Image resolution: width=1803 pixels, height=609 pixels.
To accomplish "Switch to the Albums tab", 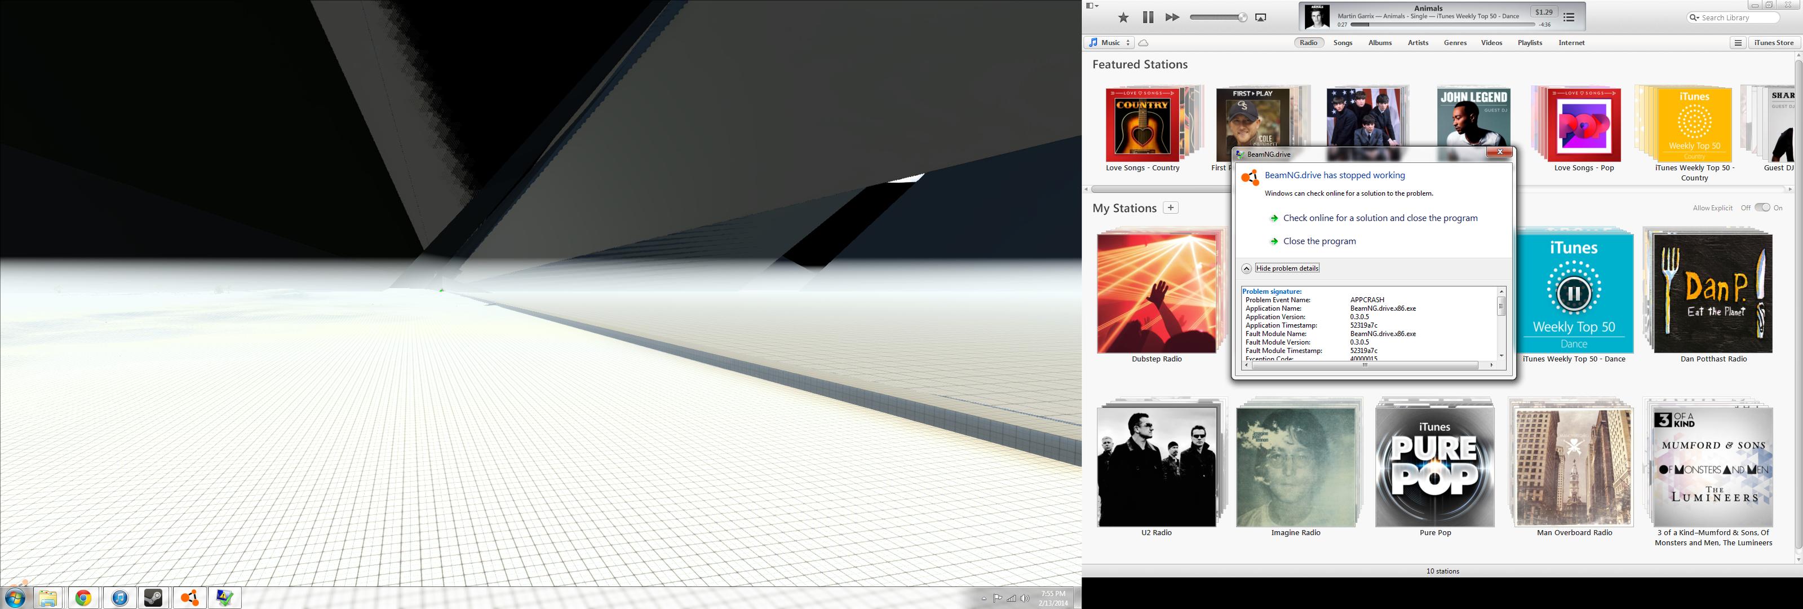I will click(1380, 43).
